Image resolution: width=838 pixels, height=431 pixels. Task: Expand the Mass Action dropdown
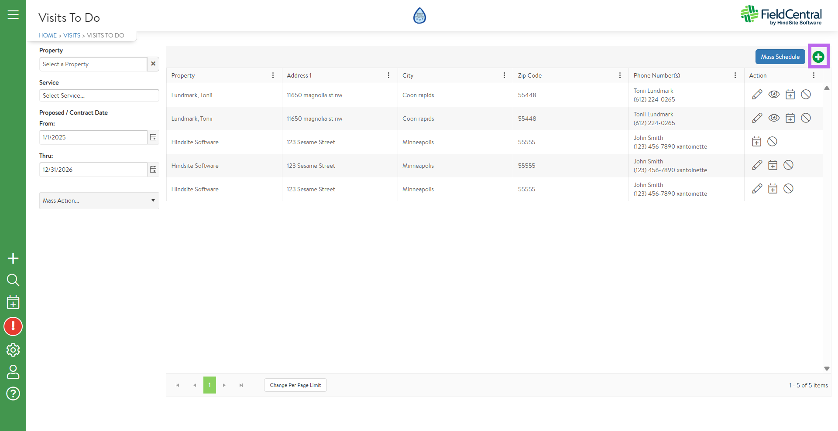coord(99,200)
